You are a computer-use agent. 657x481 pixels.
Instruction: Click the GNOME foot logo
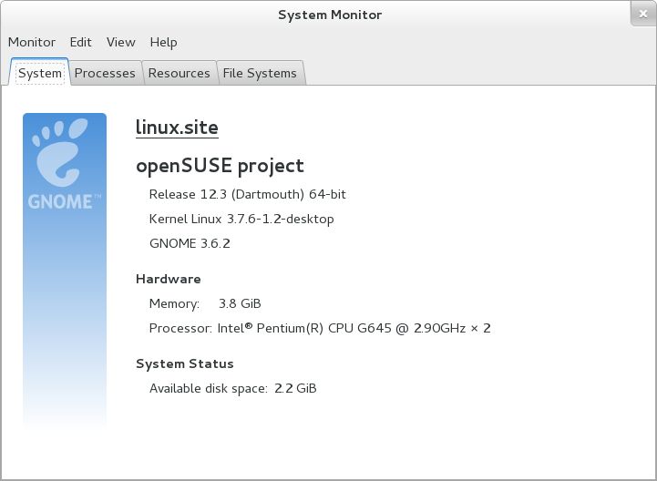64,161
